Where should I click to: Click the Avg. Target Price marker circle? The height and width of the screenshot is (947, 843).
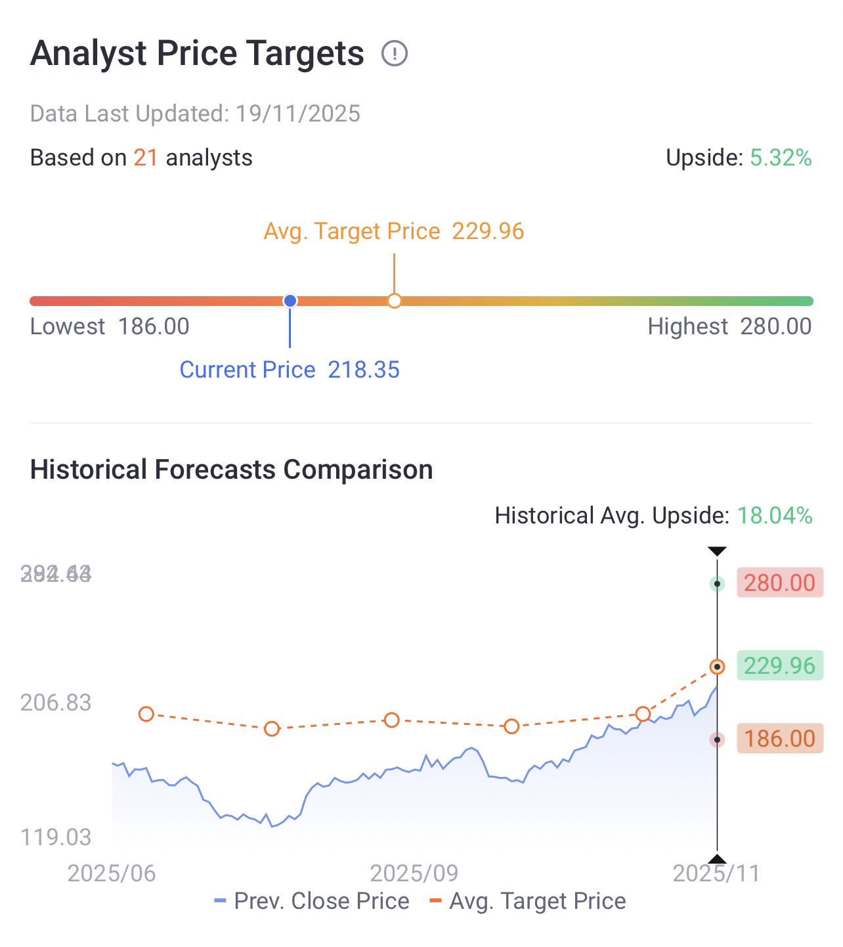click(394, 301)
